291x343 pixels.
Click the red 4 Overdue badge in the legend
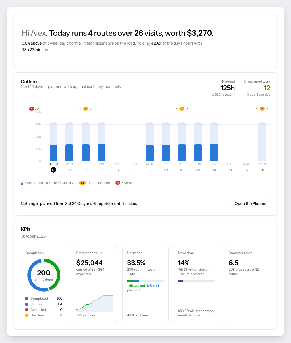point(118,183)
